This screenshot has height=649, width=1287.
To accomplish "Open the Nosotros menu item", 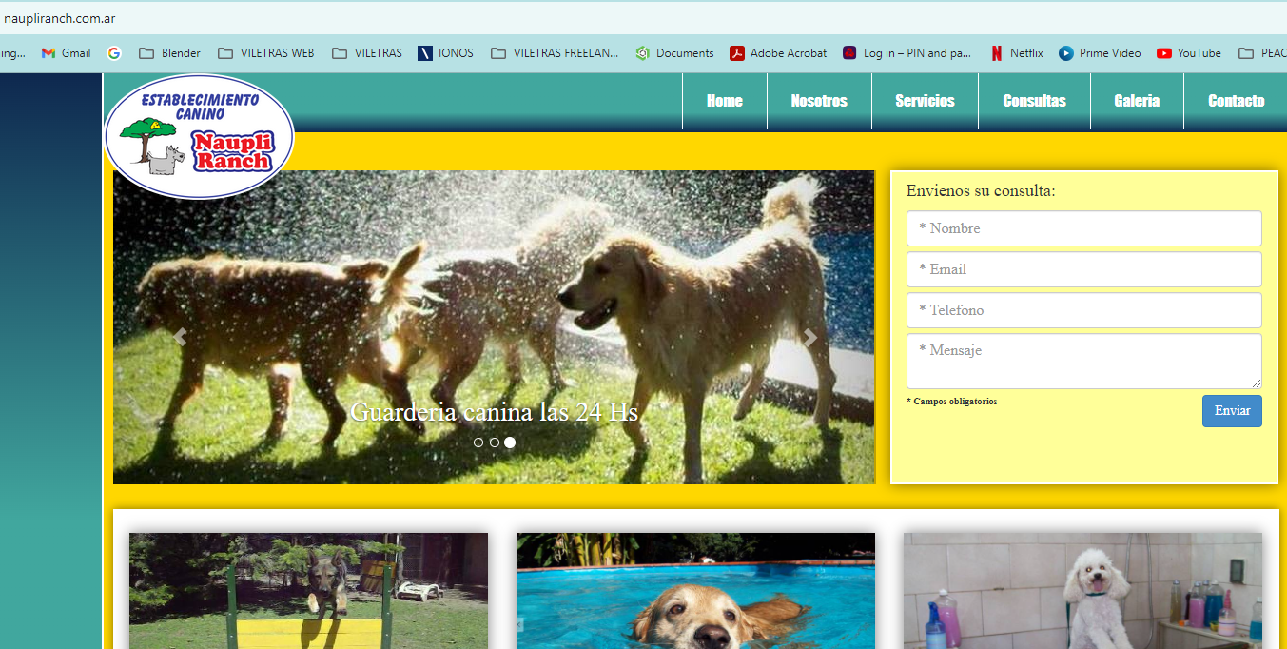I will 819,101.
